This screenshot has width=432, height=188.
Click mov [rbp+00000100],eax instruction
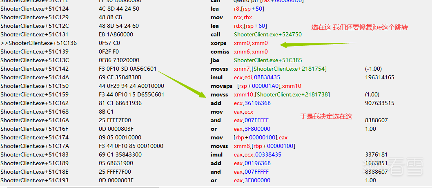pyautogui.click(x=249, y=137)
